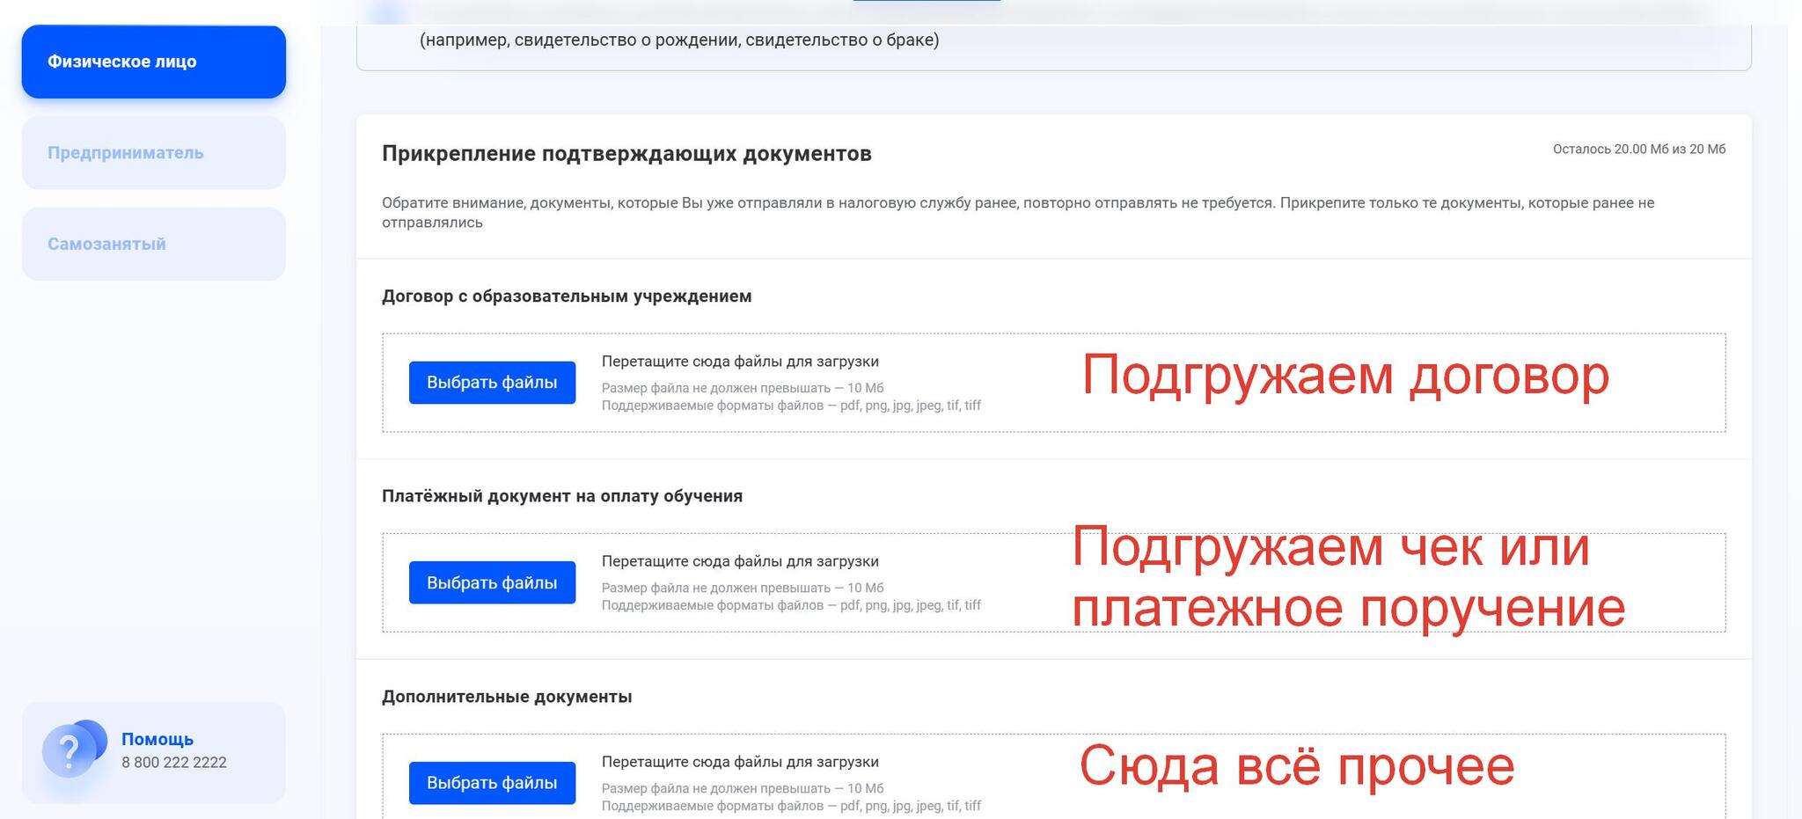Image resolution: width=1802 pixels, height=819 pixels.
Task: Click the Дополнительные документы heading
Action: point(507,697)
